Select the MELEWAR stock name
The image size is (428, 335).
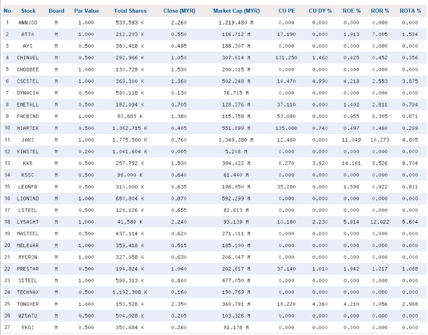coord(28,246)
